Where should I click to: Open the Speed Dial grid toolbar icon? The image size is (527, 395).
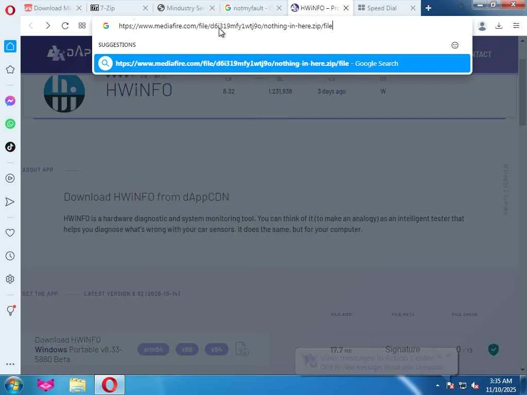click(82, 26)
